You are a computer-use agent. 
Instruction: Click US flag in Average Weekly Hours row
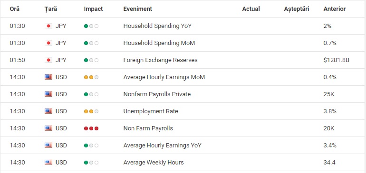point(48,162)
